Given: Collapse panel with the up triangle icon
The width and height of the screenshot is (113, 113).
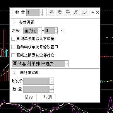Looking at the screenshot, I should pyautogui.click(x=93, y=12).
